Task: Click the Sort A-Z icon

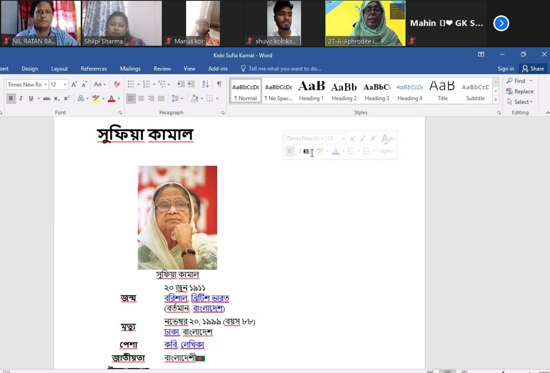Action: click(x=205, y=84)
